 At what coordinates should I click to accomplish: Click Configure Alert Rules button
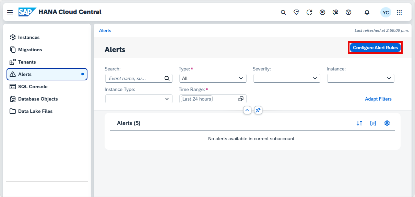point(375,48)
